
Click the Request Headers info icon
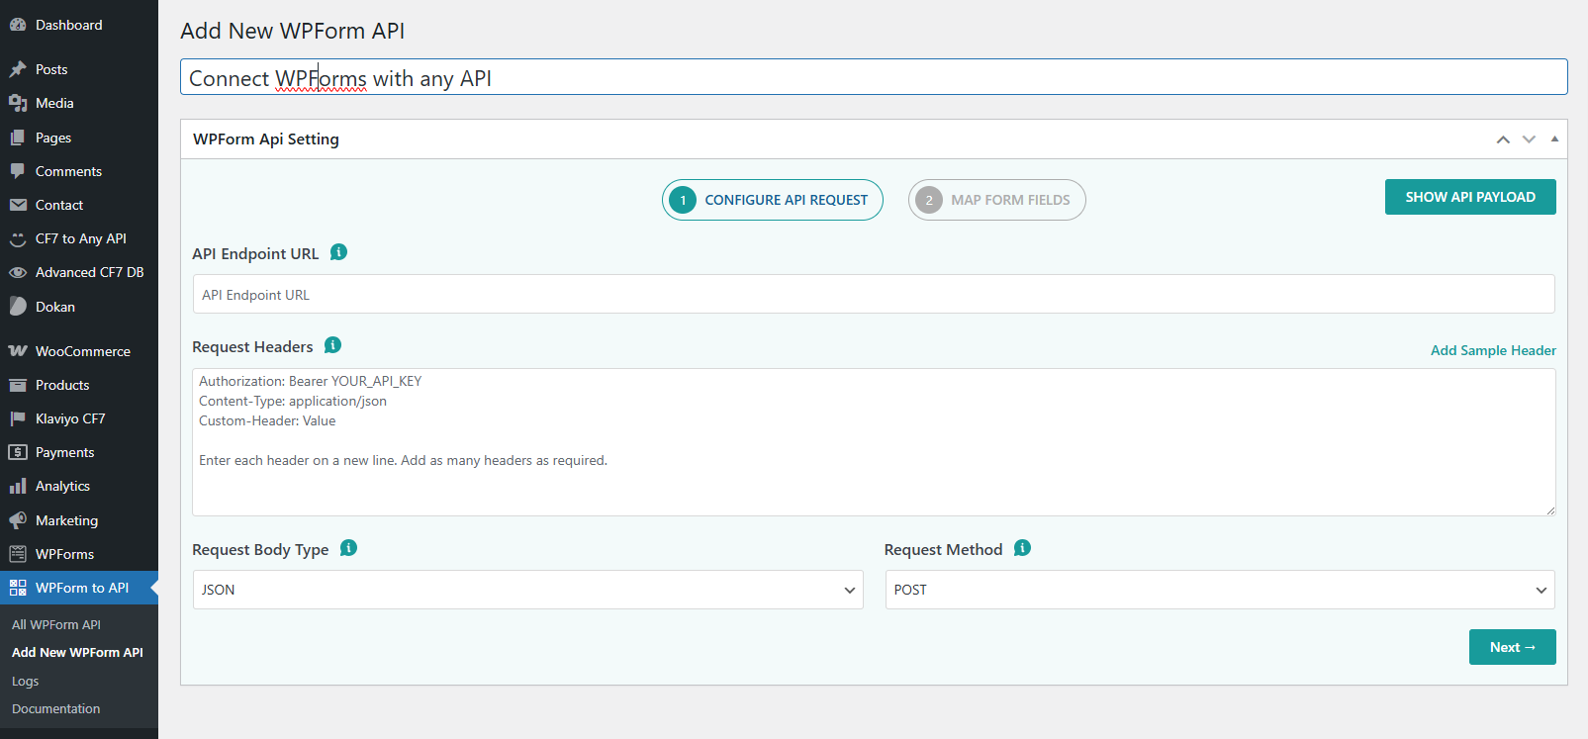tap(332, 345)
